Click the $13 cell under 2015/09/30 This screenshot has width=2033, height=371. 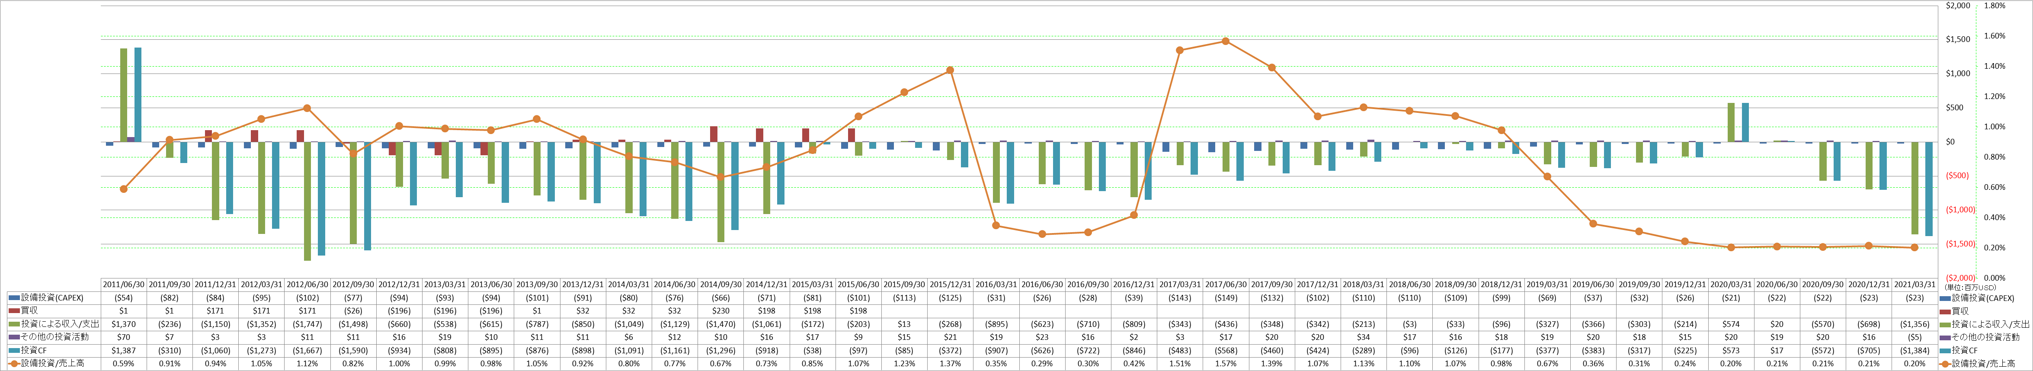pyautogui.click(x=904, y=324)
